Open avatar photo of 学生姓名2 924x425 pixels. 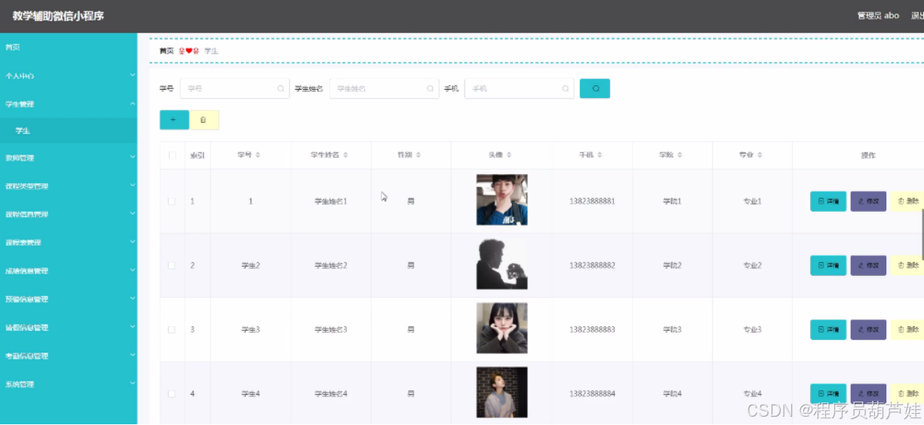tap(502, 264)
